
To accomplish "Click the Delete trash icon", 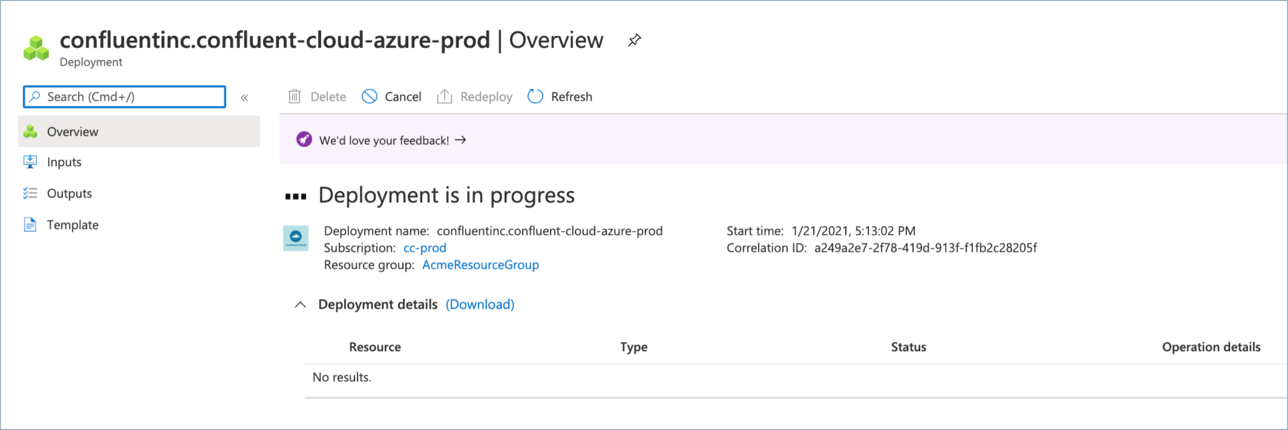I will point(294,96).
